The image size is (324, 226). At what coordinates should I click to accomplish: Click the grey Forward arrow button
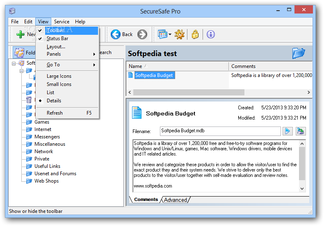(x=142, y=34)
